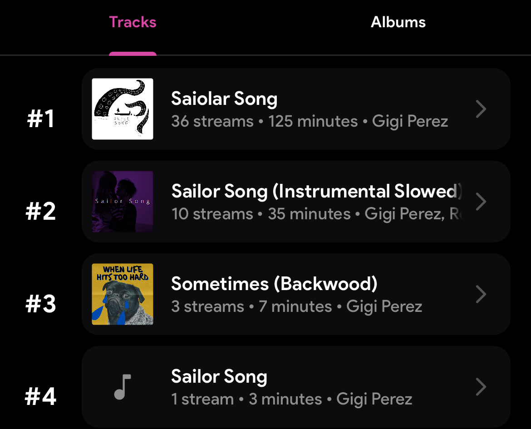Open chevron for Sailor Song Instrumental Slowed
Screen dimensions: 531x429
(481, 202)
